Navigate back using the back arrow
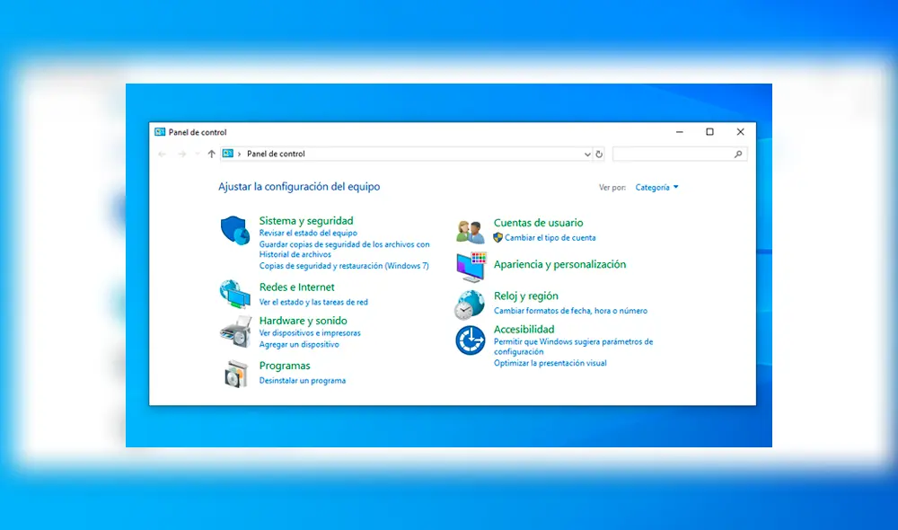 pos(162,154)
